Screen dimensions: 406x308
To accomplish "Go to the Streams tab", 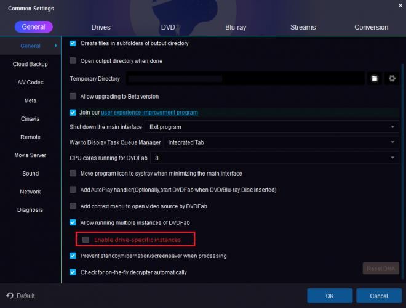I will click(x=303, y=27).
